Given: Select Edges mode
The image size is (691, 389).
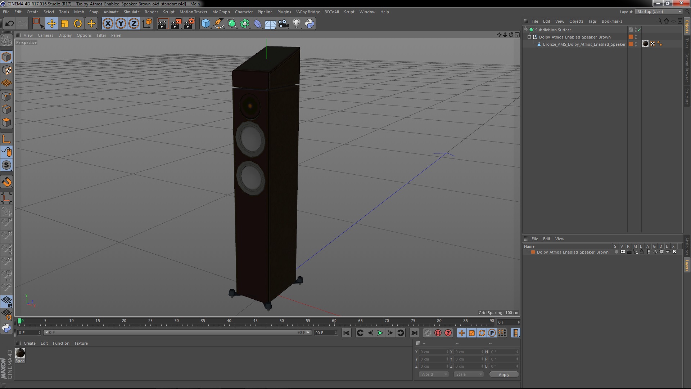Looking at the screenshot, I should (6, 109).
